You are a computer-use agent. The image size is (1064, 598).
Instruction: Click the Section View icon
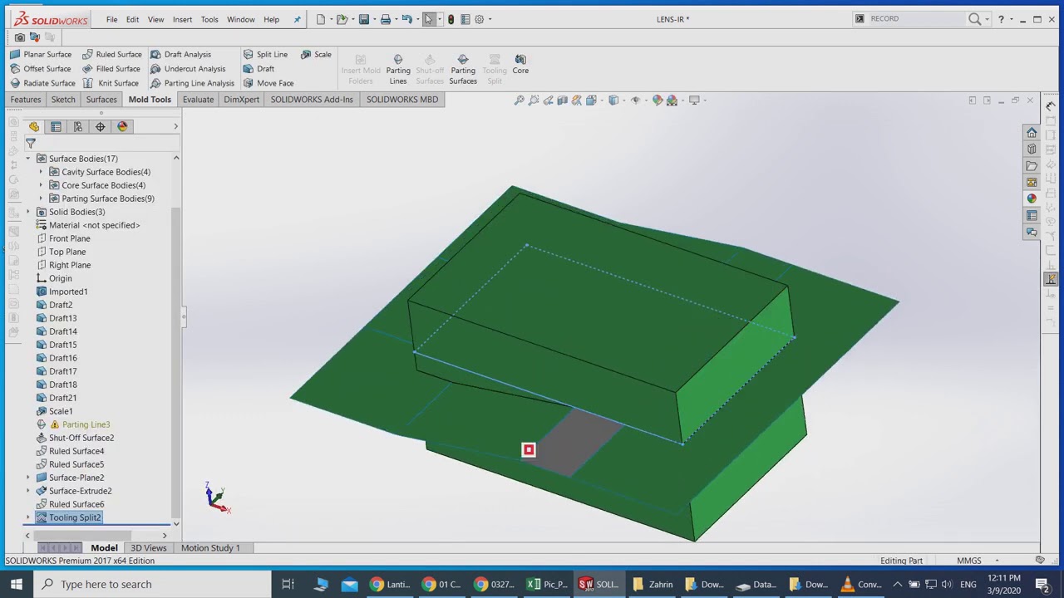(x=563, y=100)
